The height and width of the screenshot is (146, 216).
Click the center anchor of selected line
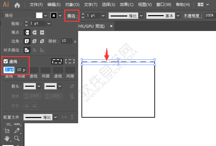tap(118, 62)
